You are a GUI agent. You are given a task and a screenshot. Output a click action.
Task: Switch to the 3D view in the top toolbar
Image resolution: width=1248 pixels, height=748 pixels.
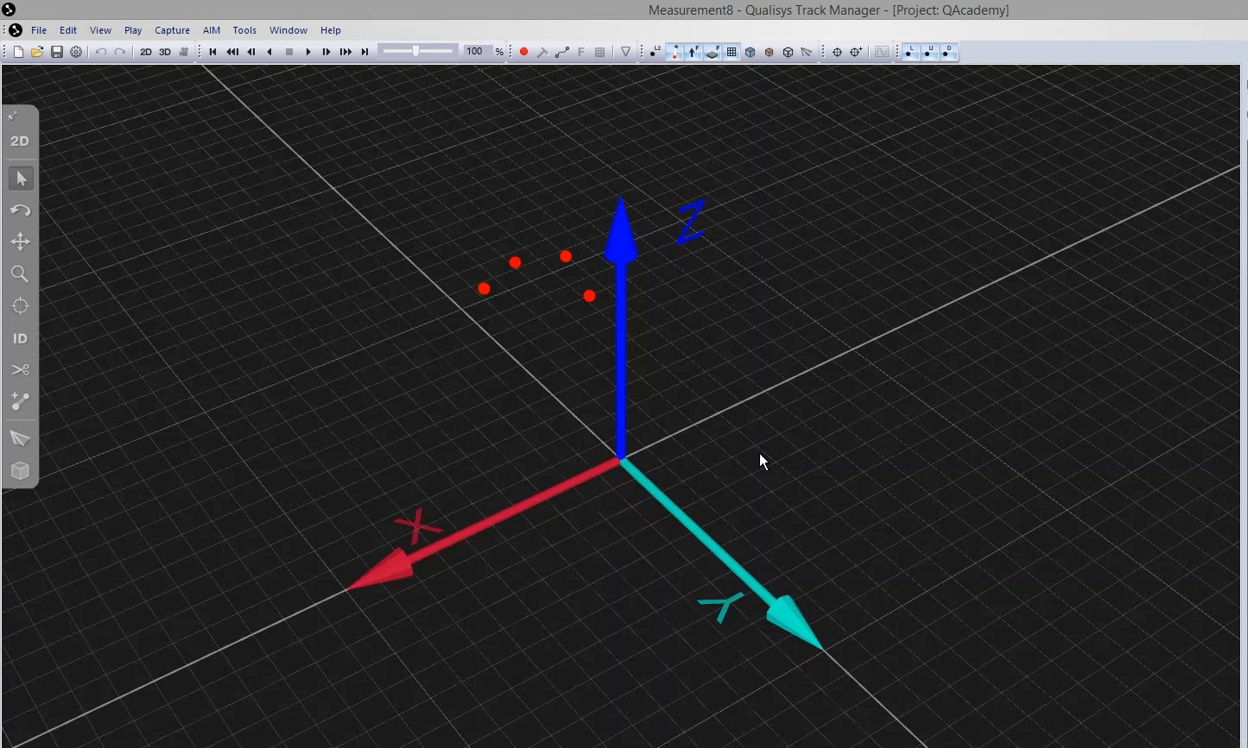165,52
